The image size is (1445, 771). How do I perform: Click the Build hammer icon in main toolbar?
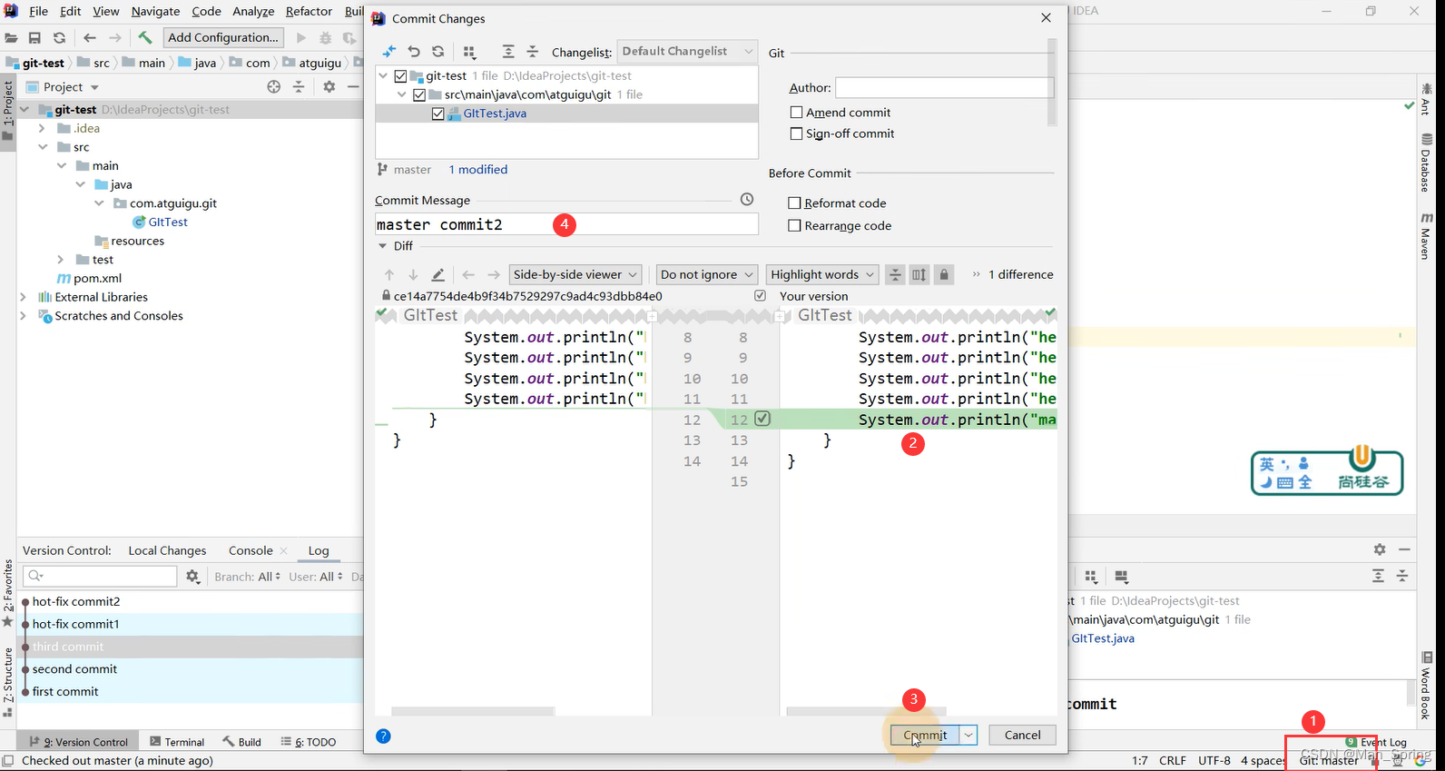tap(144, 37)
